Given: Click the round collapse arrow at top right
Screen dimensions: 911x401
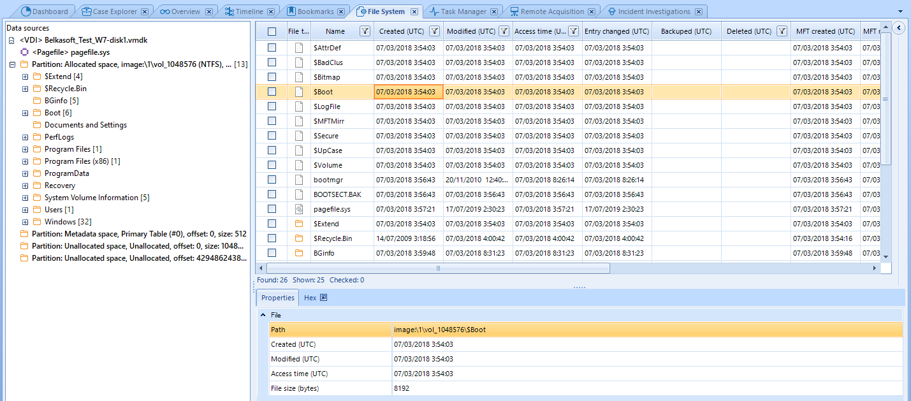Looking at the screenshot, I should (x=899, y=28).
